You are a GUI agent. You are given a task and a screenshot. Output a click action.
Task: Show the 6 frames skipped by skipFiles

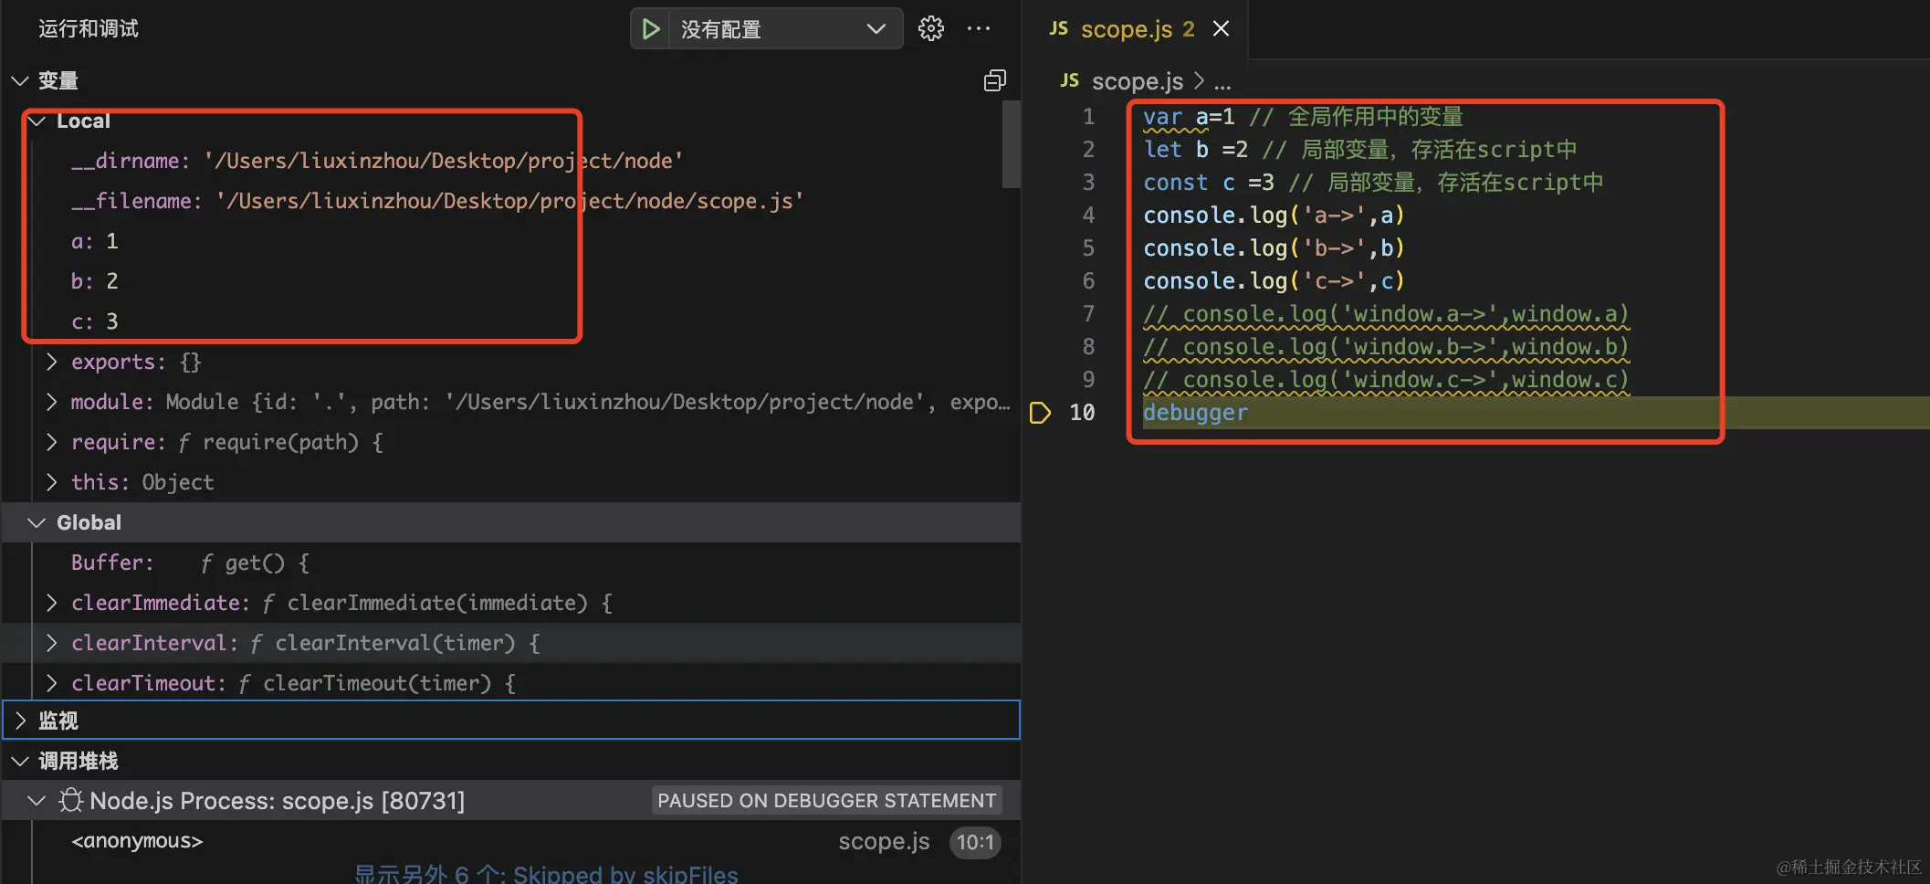[x=546, y=874]
